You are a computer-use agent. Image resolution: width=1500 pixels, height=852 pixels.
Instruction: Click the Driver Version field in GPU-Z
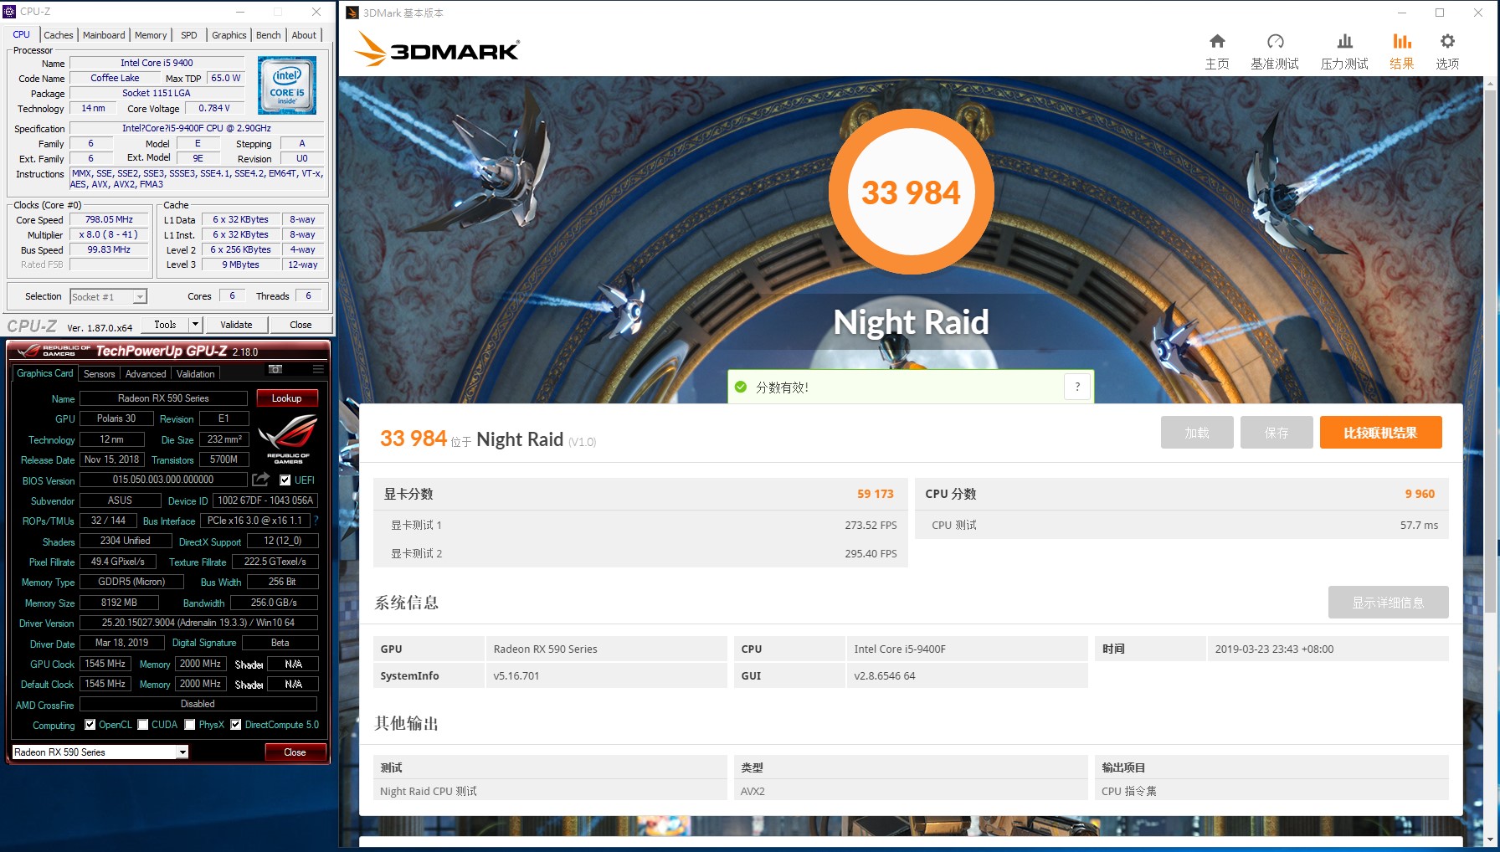(198, 623)
